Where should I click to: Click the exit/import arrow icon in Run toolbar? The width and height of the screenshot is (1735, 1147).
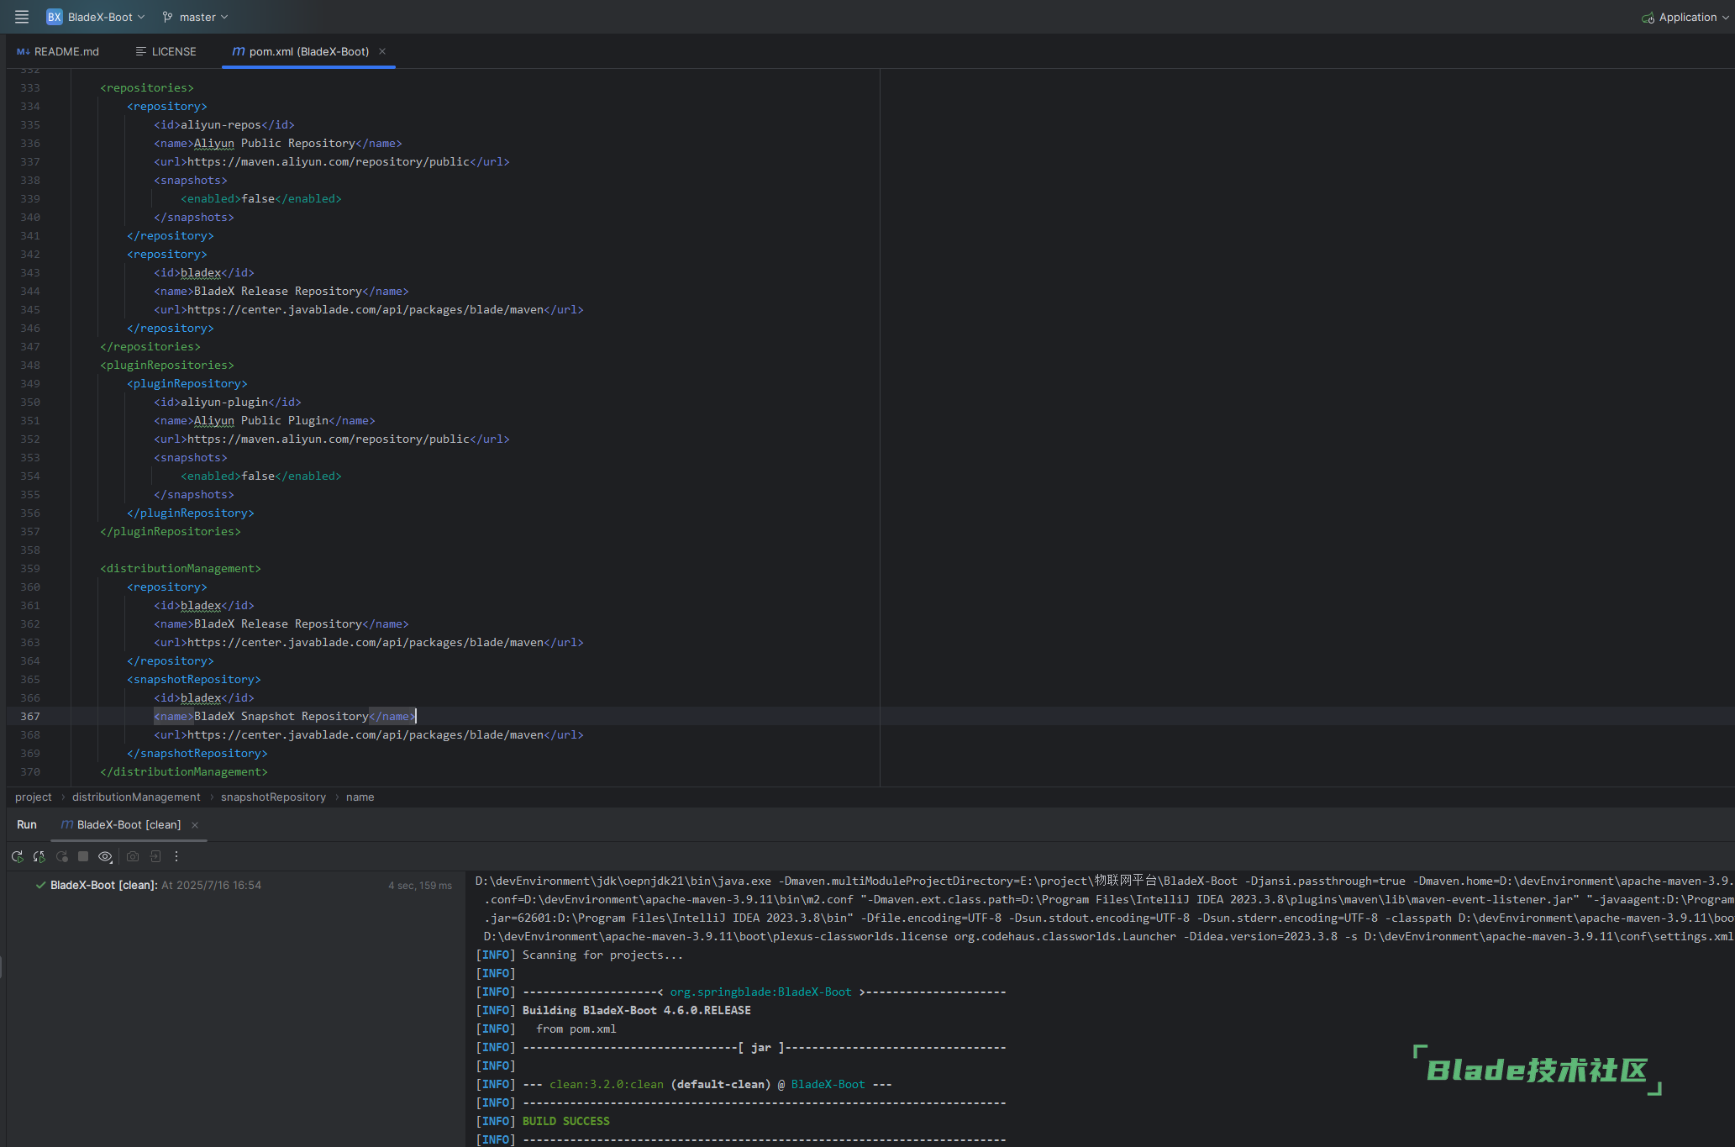pos(155,856)
